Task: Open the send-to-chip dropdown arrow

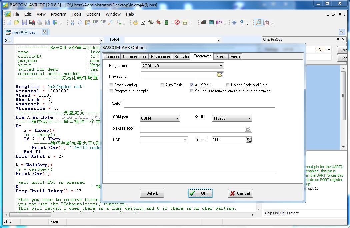Action: pyautogui.click(x=172, y=22)
